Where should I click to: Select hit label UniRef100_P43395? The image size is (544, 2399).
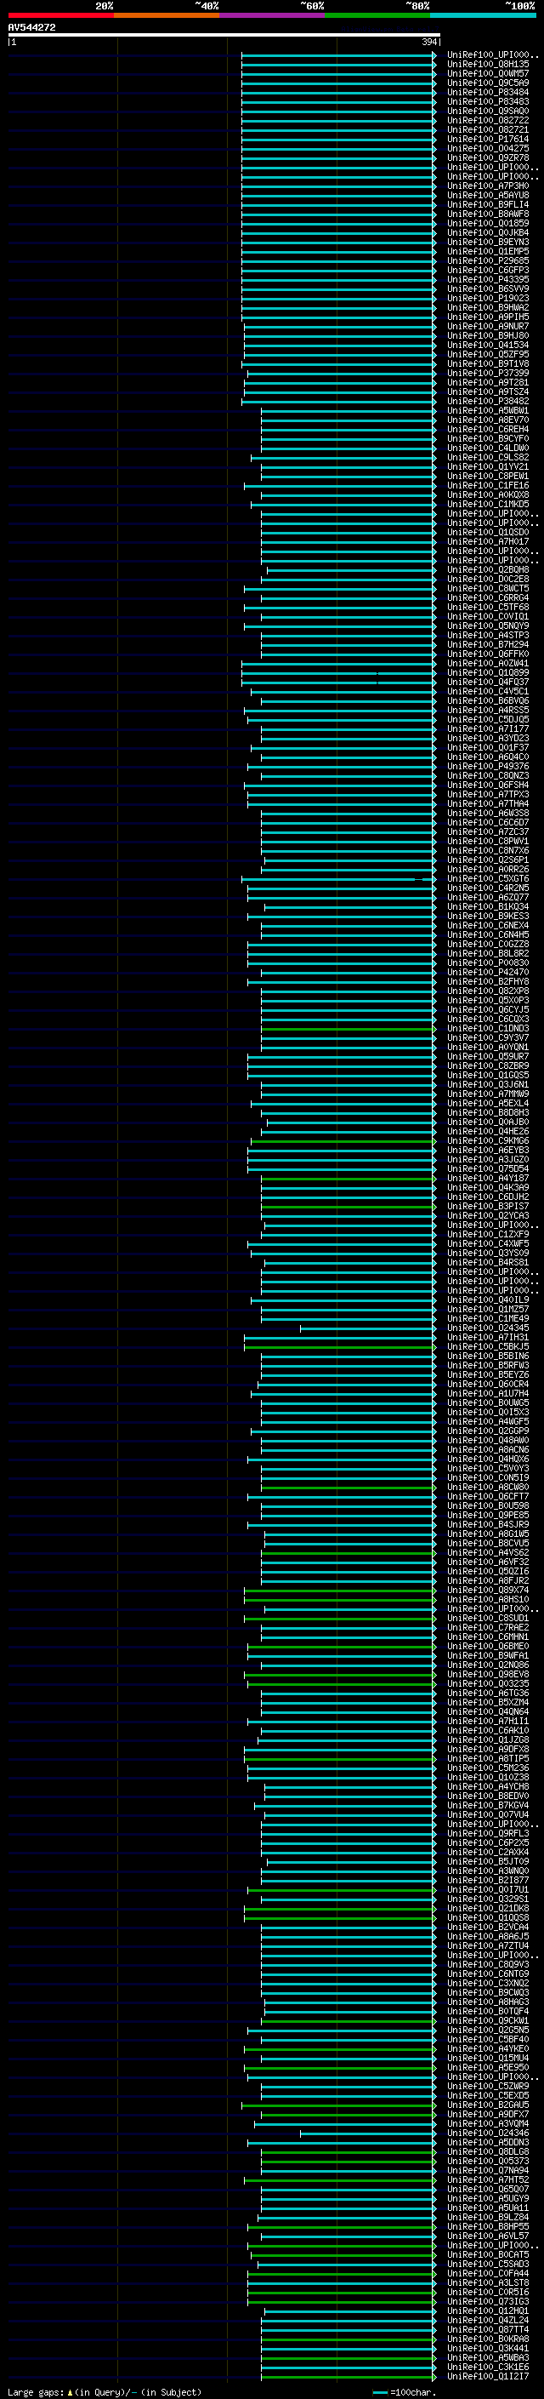point(488,279)
